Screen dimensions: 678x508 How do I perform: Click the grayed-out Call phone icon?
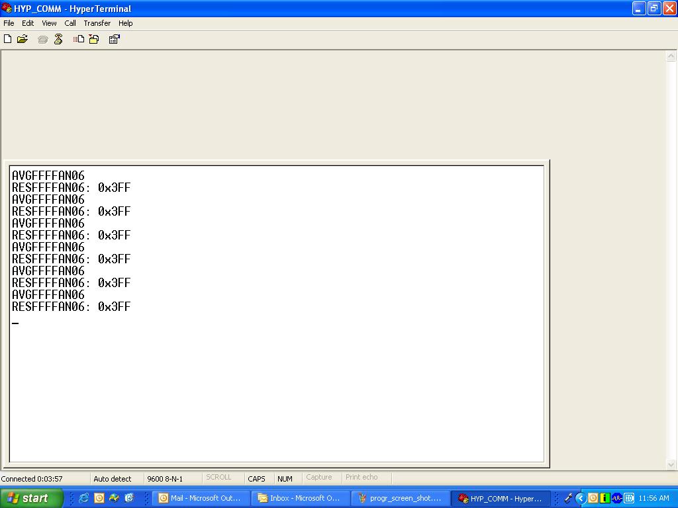tap(43, 39)
